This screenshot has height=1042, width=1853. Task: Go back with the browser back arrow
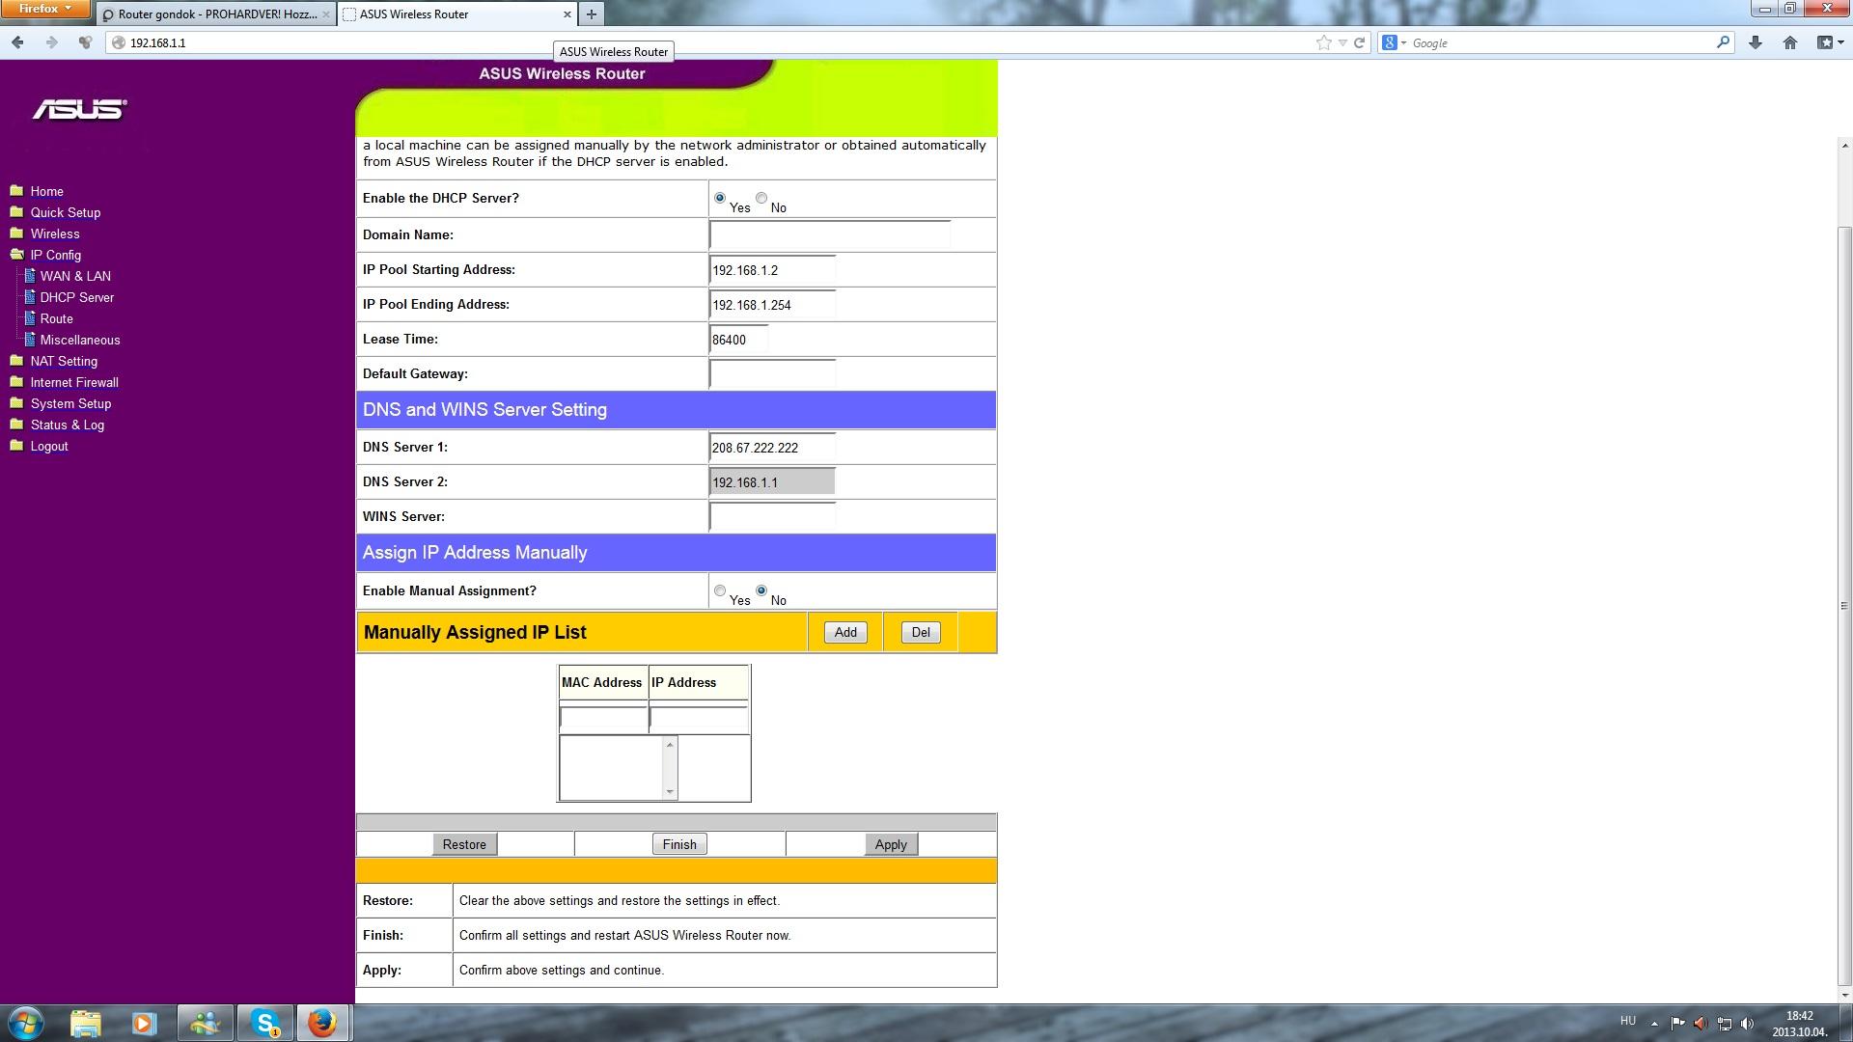click(17, 42)
